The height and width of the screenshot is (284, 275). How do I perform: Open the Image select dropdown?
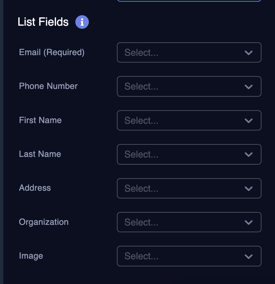click(189, 256)
